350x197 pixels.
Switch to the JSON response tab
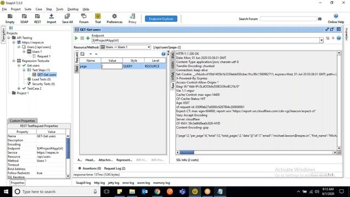[173, 65]
